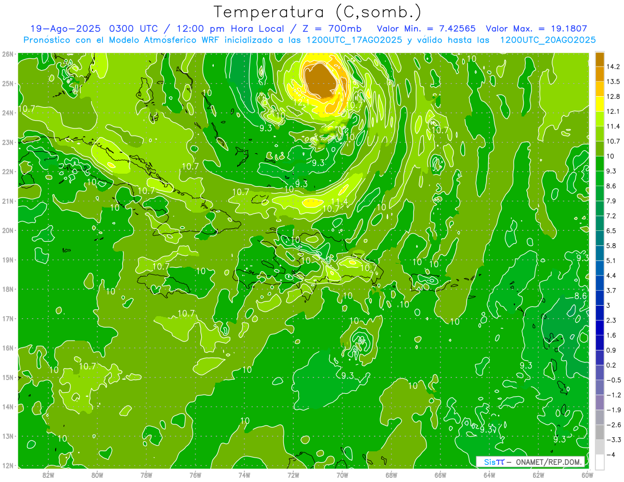The image size is (624, 482).
Task: Click the 13.5 label on the color scale
Action: click(x=613, y=82)
